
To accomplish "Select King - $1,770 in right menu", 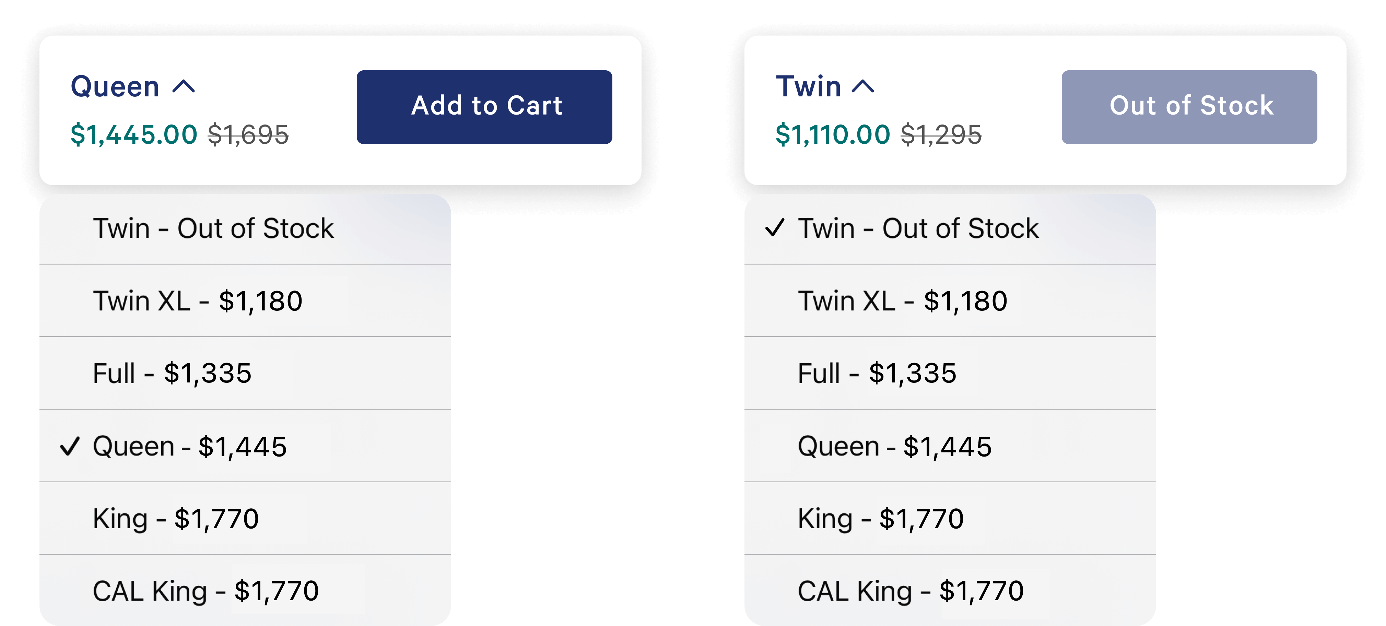I will (x=881, y=519).
